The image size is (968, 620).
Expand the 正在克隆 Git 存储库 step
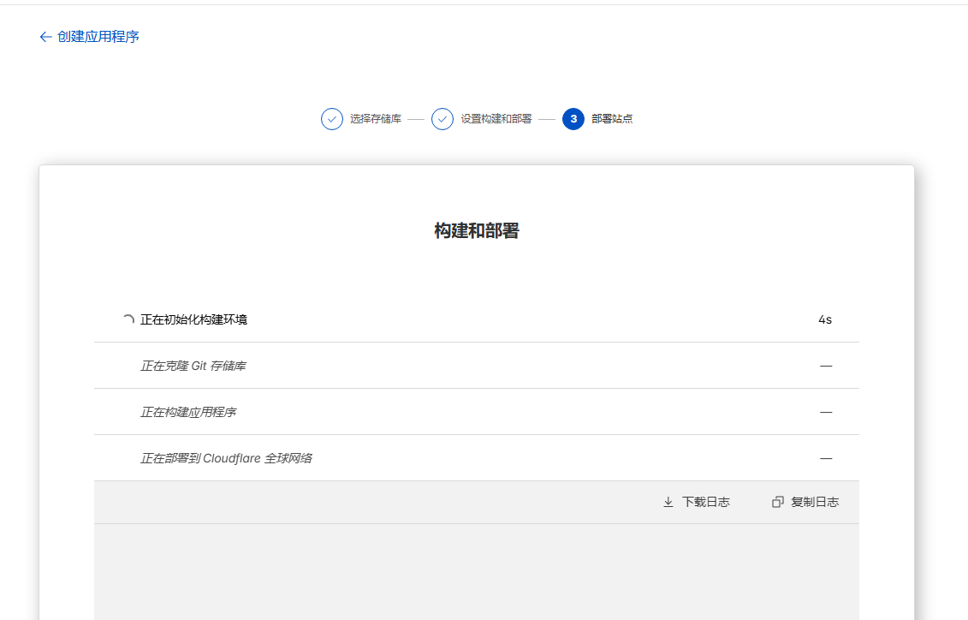click(x=193, y=366)
